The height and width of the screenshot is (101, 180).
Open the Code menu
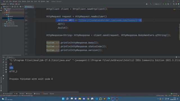pyautogui.click(x=20, y=1)
